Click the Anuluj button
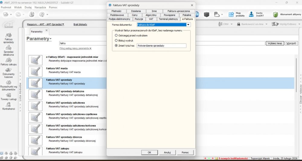 tap(167, 152)
